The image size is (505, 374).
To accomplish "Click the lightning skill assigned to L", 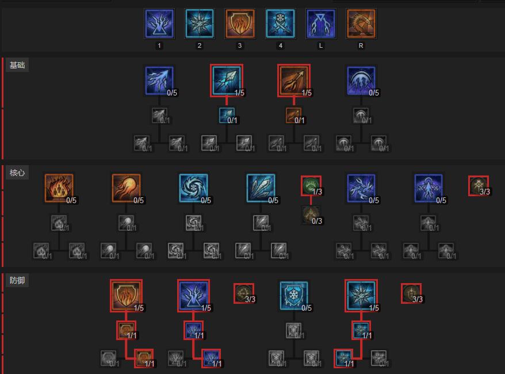I will click(x=321, y=24).
